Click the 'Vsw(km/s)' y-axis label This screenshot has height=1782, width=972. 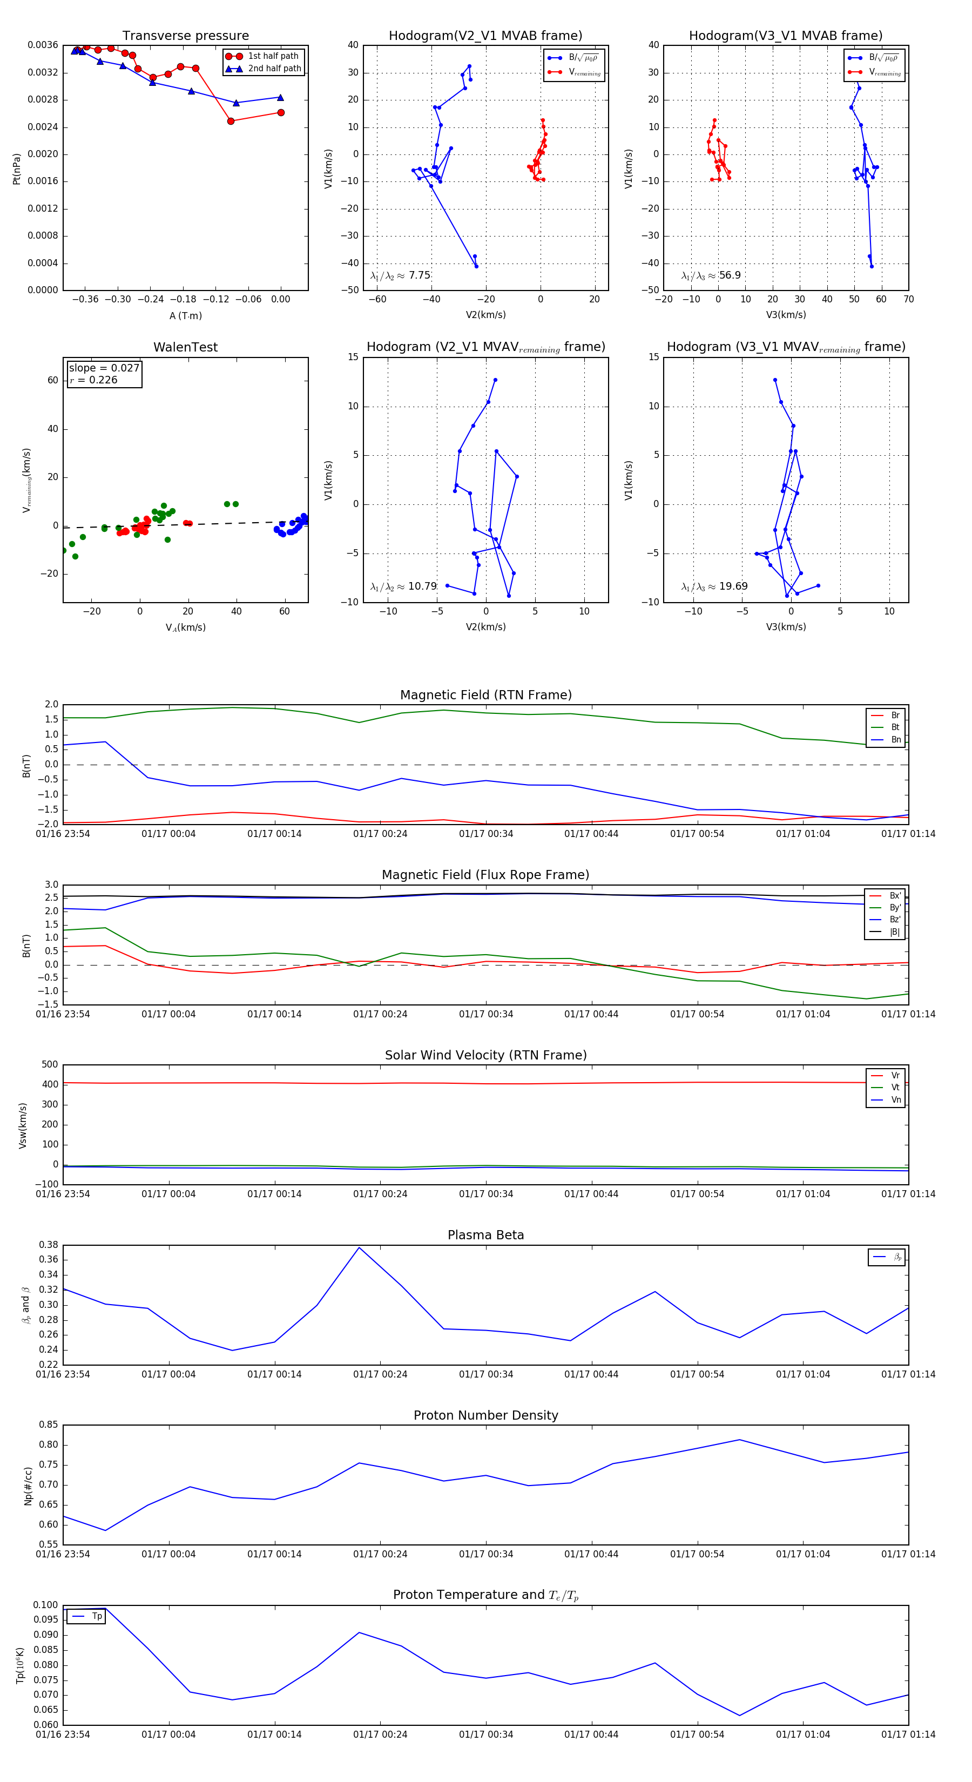point(23,1125)
